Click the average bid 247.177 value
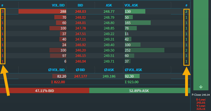Image resolution: width=211 pixels, height=111 pixels. [x=80, y=76]
